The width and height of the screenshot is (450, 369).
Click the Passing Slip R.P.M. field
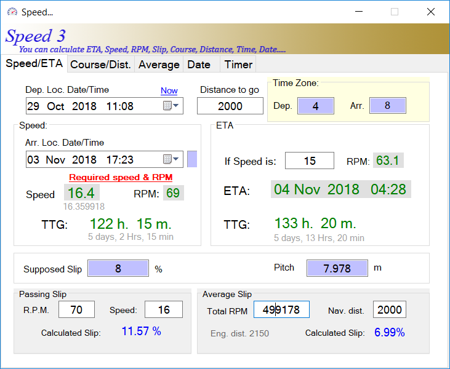(76, 309)
